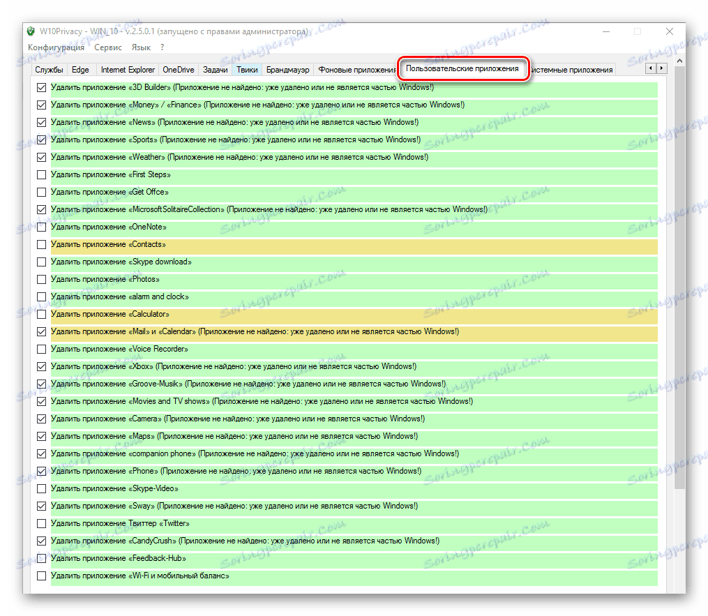Click text «Удалить приложение «Get Office»»
This screenshot has width=708, height=616.
(x=110, y=192)
